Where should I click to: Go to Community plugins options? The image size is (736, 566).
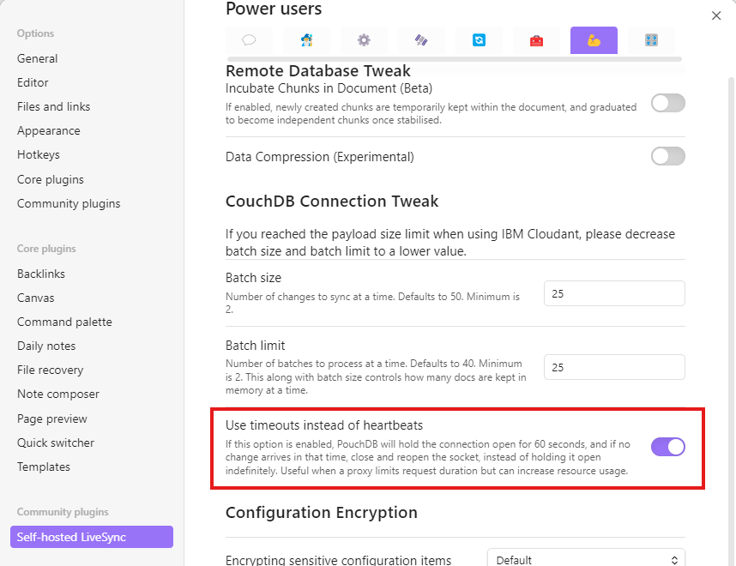pos(69,204)
